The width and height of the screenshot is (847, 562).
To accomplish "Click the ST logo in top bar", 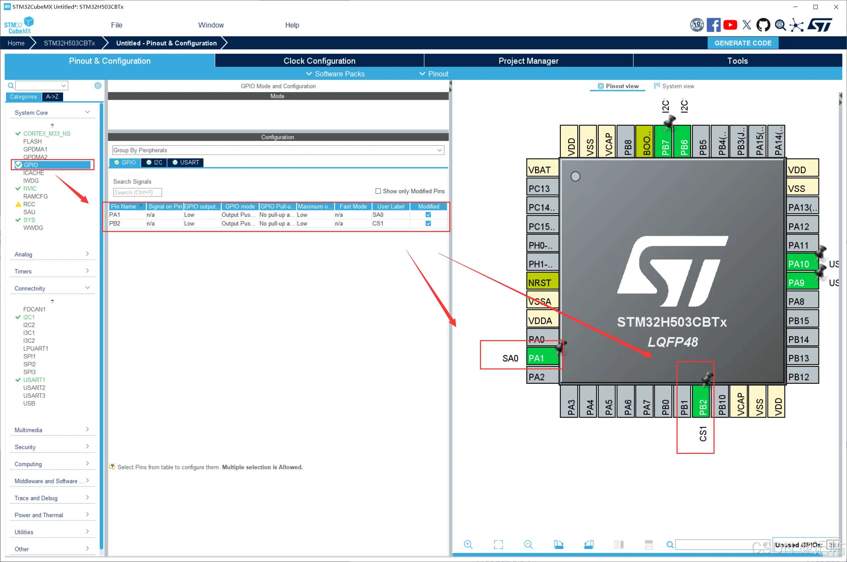I will click(820, 25).
